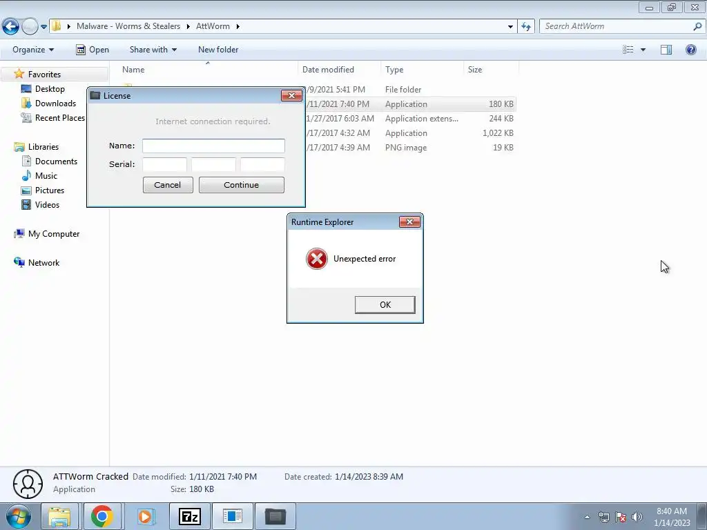
Task: Toggle the preview pane icon
Action: [666, 50]
